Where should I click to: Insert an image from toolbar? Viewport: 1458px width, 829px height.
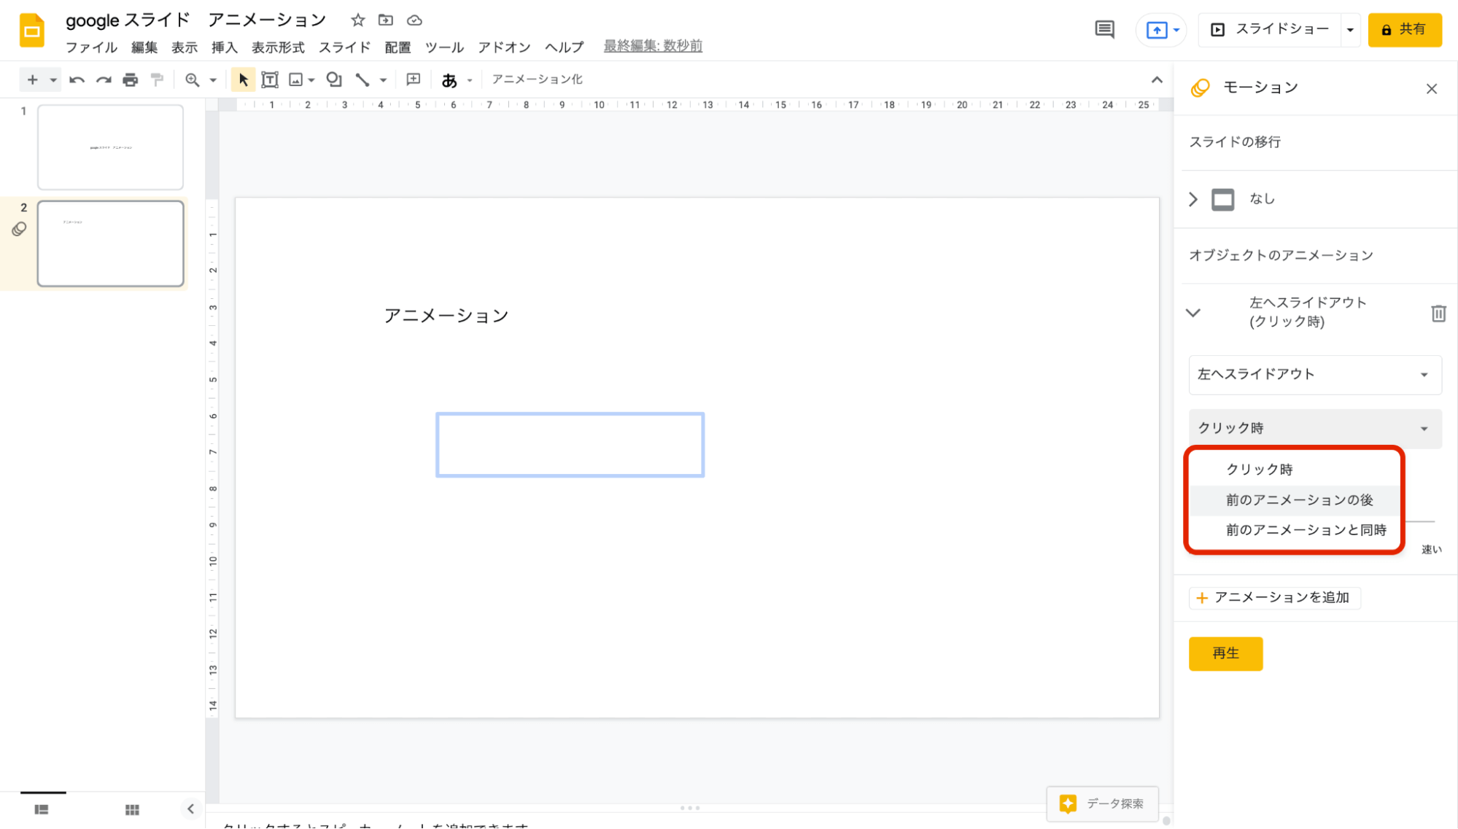tap(295, 79)
